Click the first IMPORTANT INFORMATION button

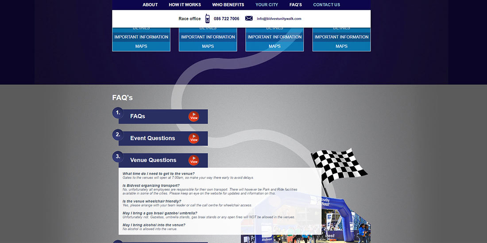(141, 37)
